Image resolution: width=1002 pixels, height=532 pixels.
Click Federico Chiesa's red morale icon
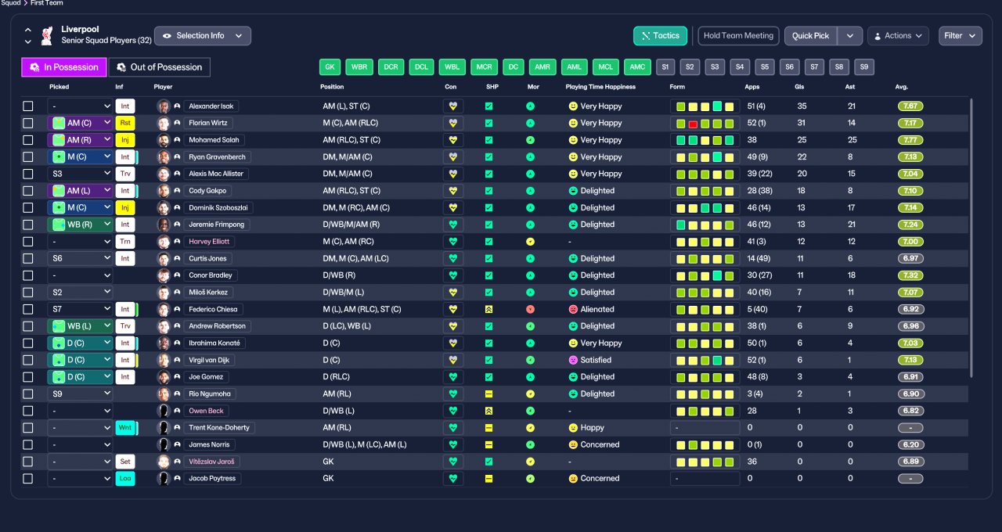(x=530, y=309)
